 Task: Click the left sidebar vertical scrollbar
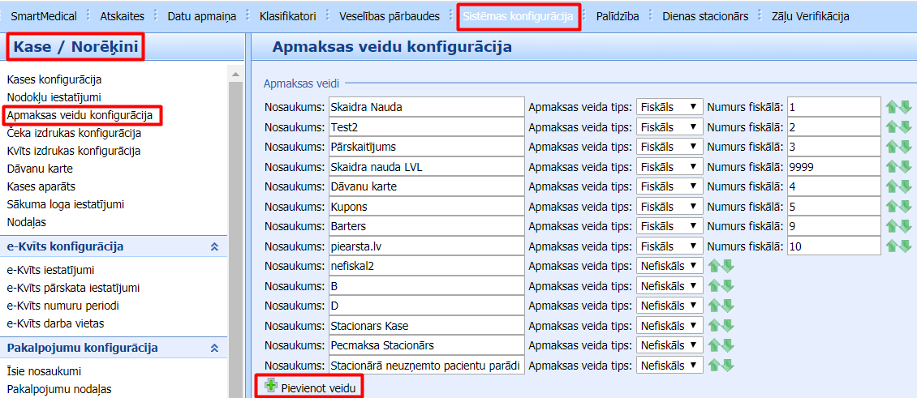pyautogui.click(x=236, y=227)
